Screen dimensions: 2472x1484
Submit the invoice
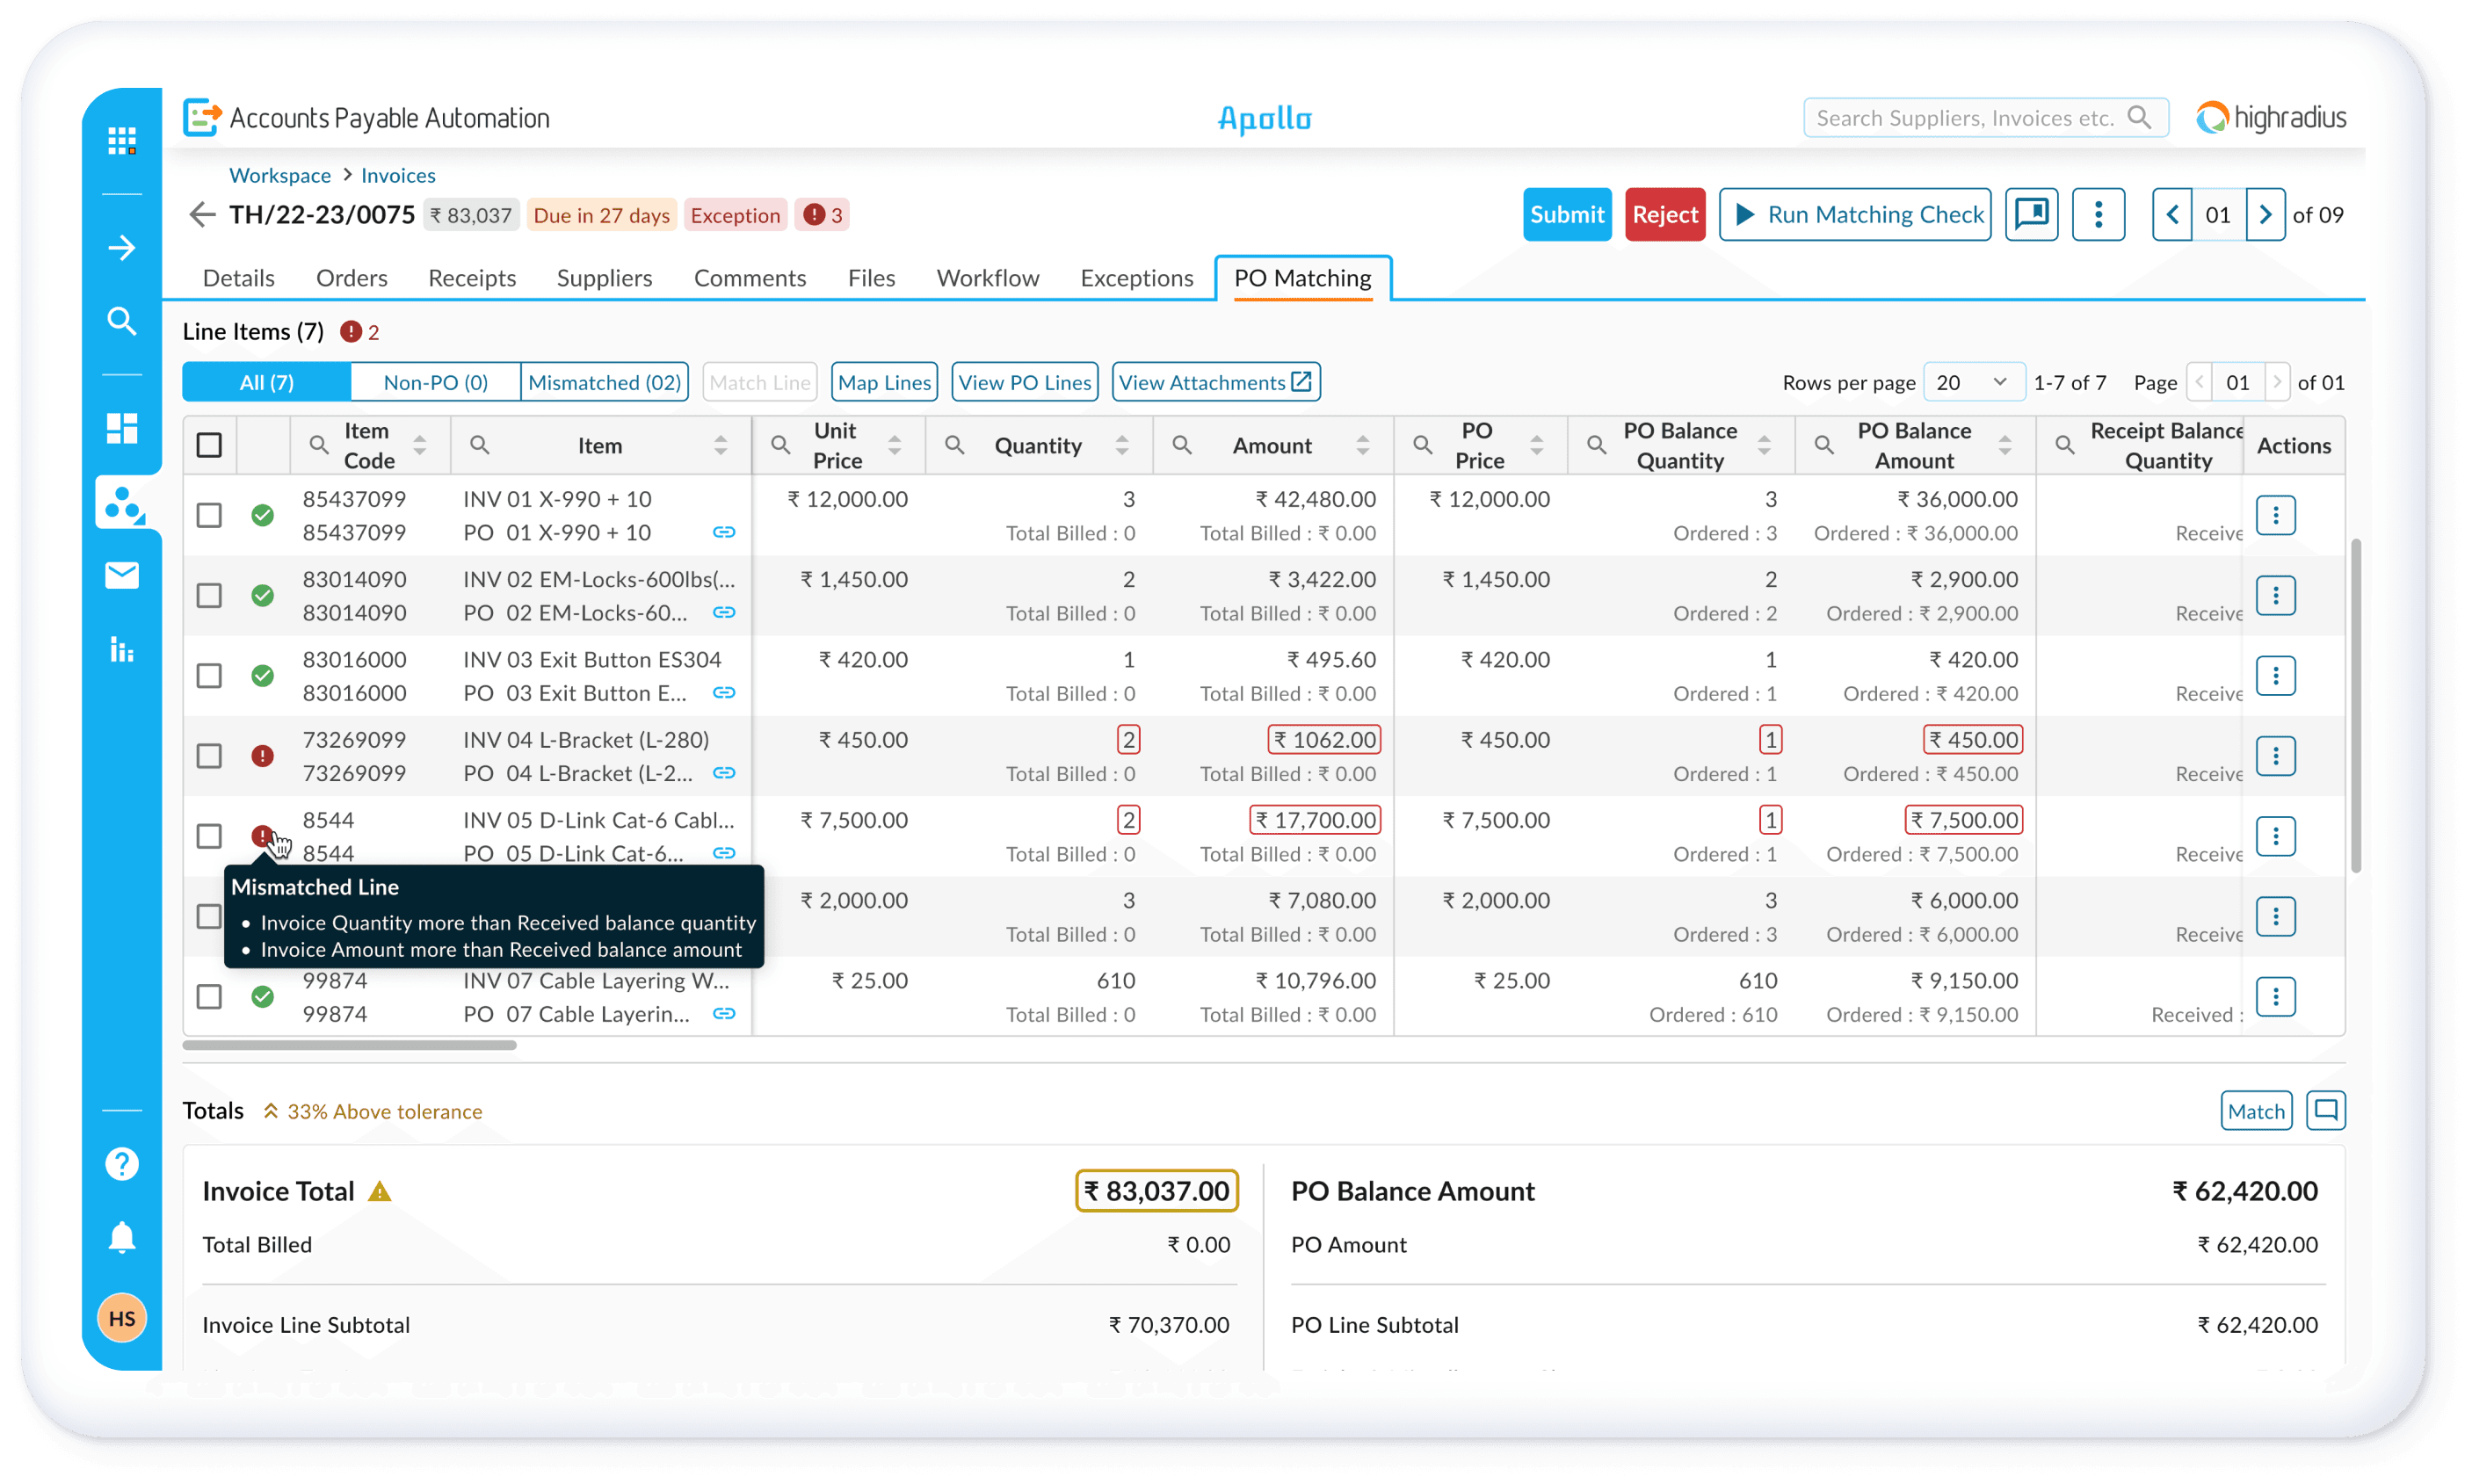coord(1566,214)
